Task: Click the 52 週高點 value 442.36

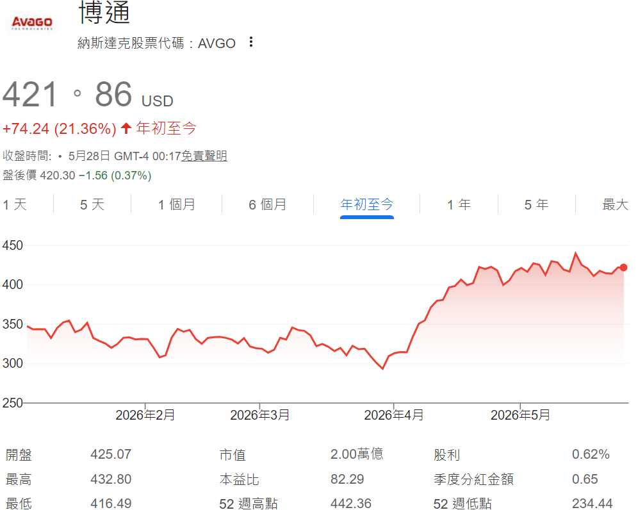Action: [x=351, y=504]
